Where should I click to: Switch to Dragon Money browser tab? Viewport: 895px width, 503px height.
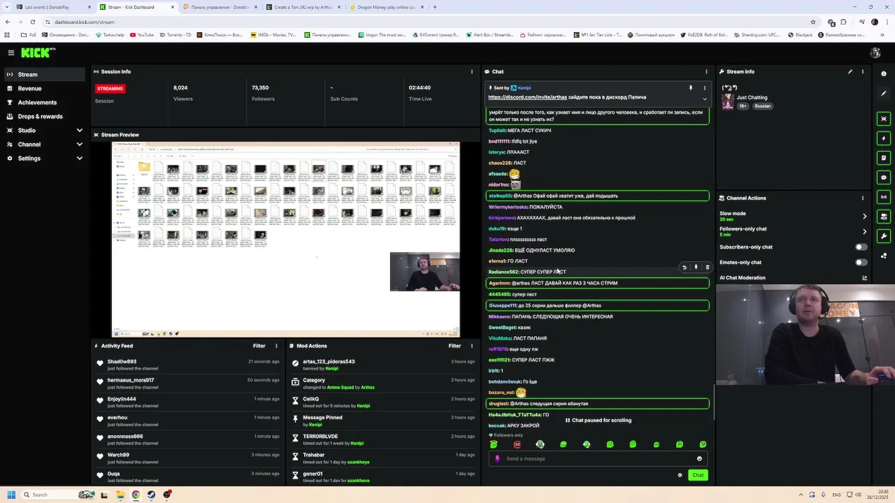coord(386,7)
